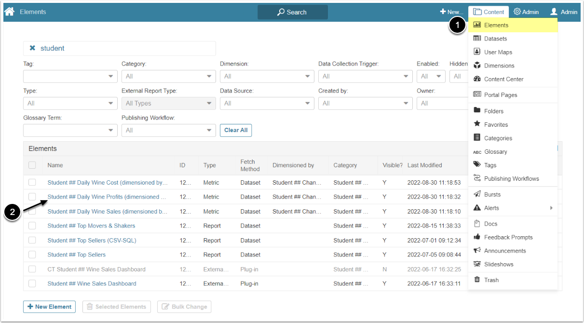Click the Bursts paper plane icon

[477, 194]
